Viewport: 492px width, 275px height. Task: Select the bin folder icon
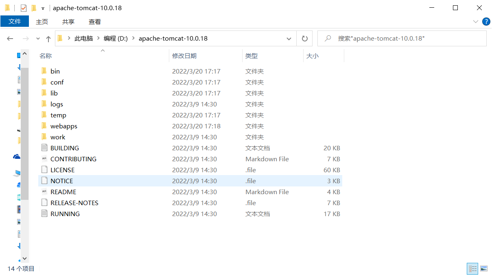click(x=44, y=71)
